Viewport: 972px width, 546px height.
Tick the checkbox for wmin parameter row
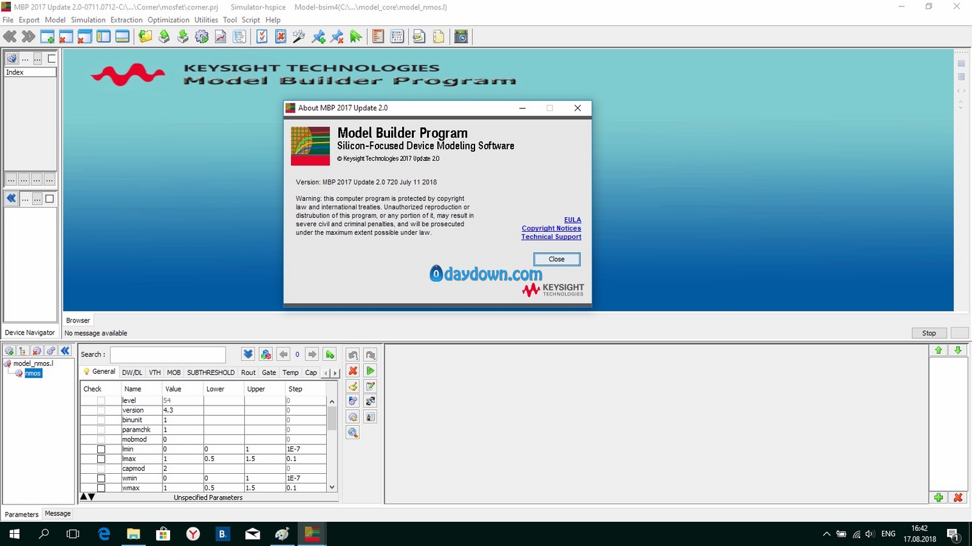[101, 478]
